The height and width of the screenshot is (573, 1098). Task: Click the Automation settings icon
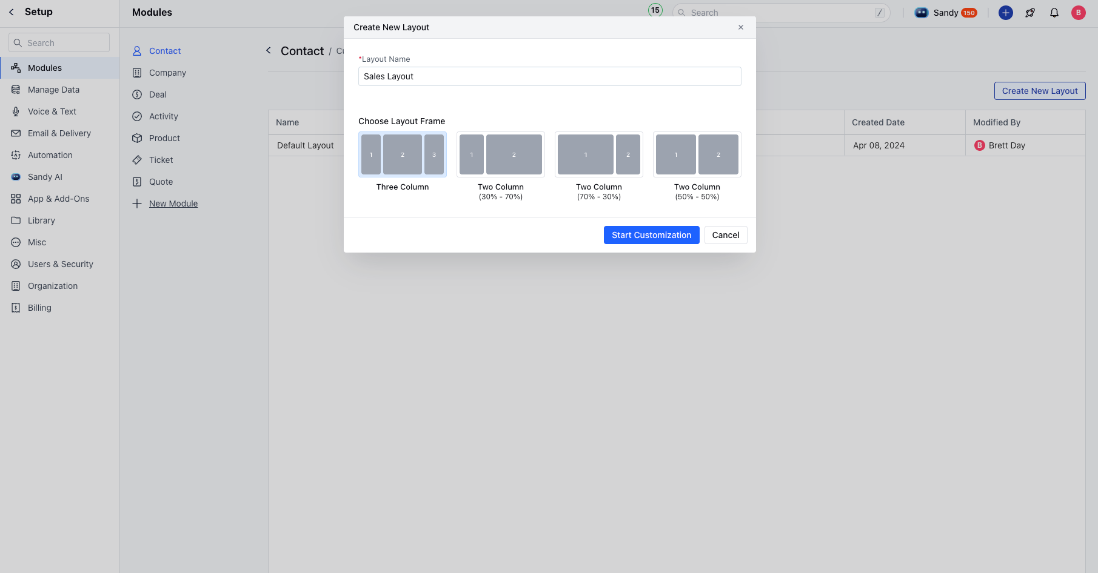tap(16, 154)
